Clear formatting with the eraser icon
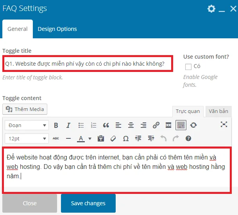238x215 pixels. click(113, 138)
